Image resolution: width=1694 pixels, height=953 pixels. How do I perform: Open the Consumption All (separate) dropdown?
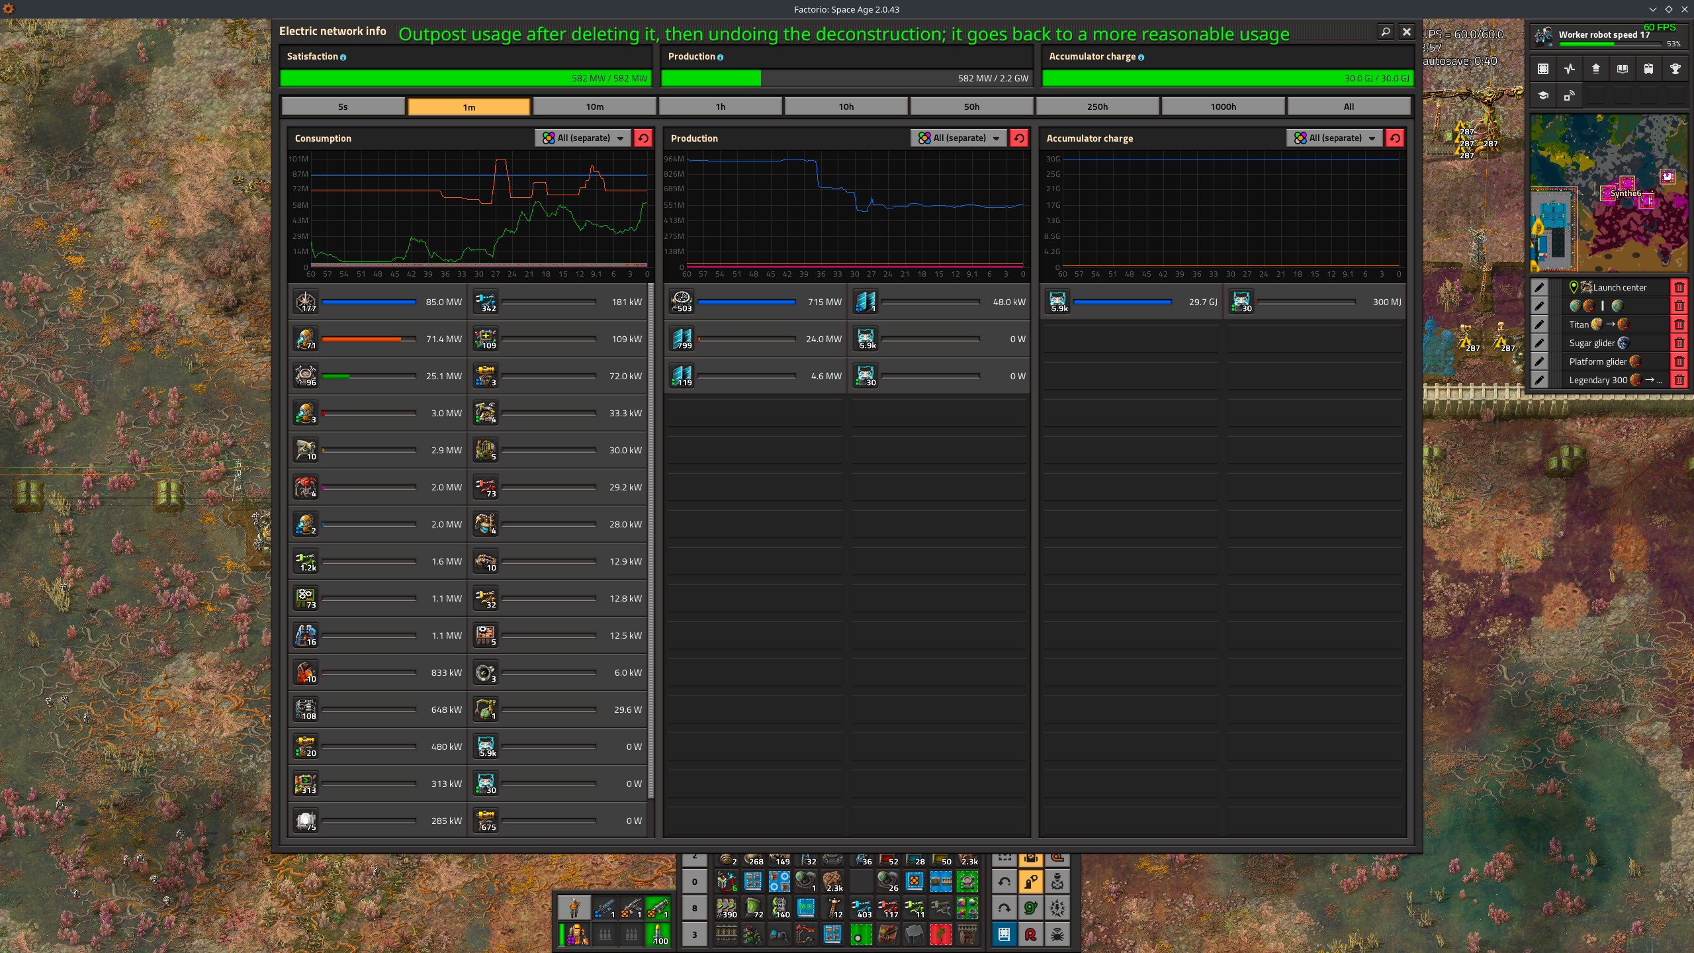click(582, 138)
